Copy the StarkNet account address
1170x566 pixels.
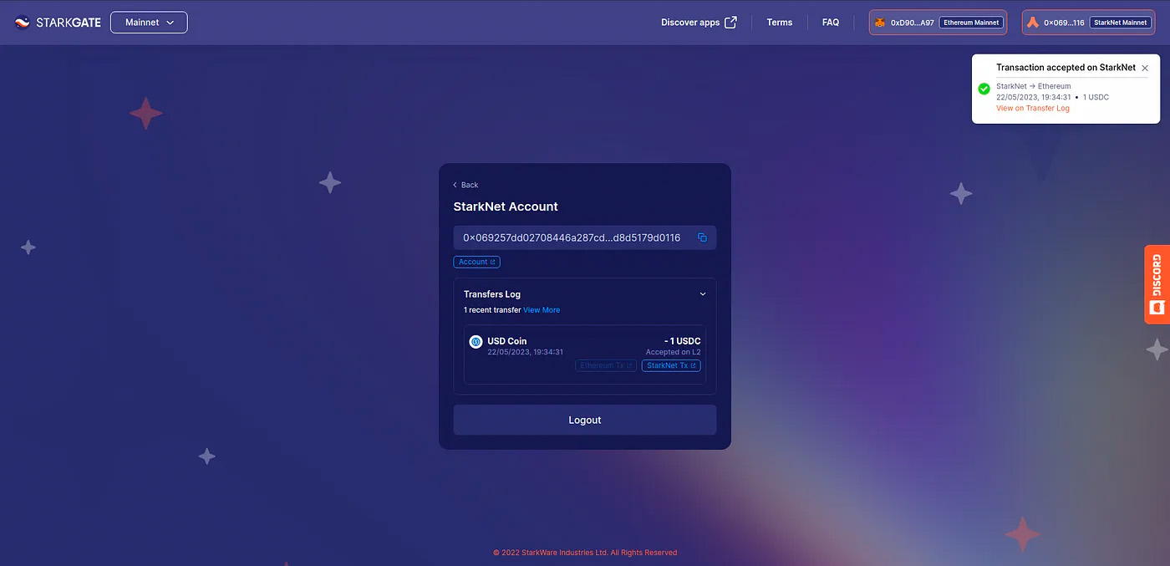point(702,237)
